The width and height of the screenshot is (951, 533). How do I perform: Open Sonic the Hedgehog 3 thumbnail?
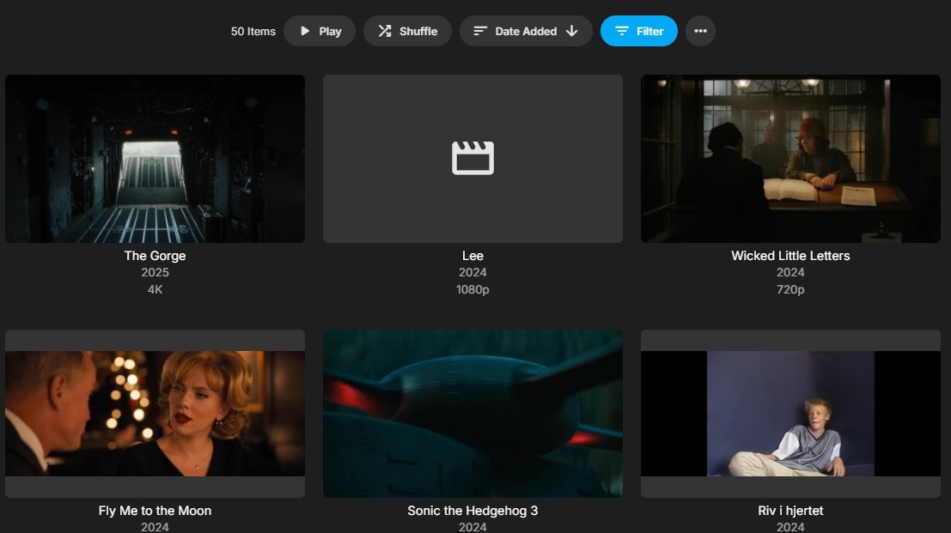pos(473,414)
